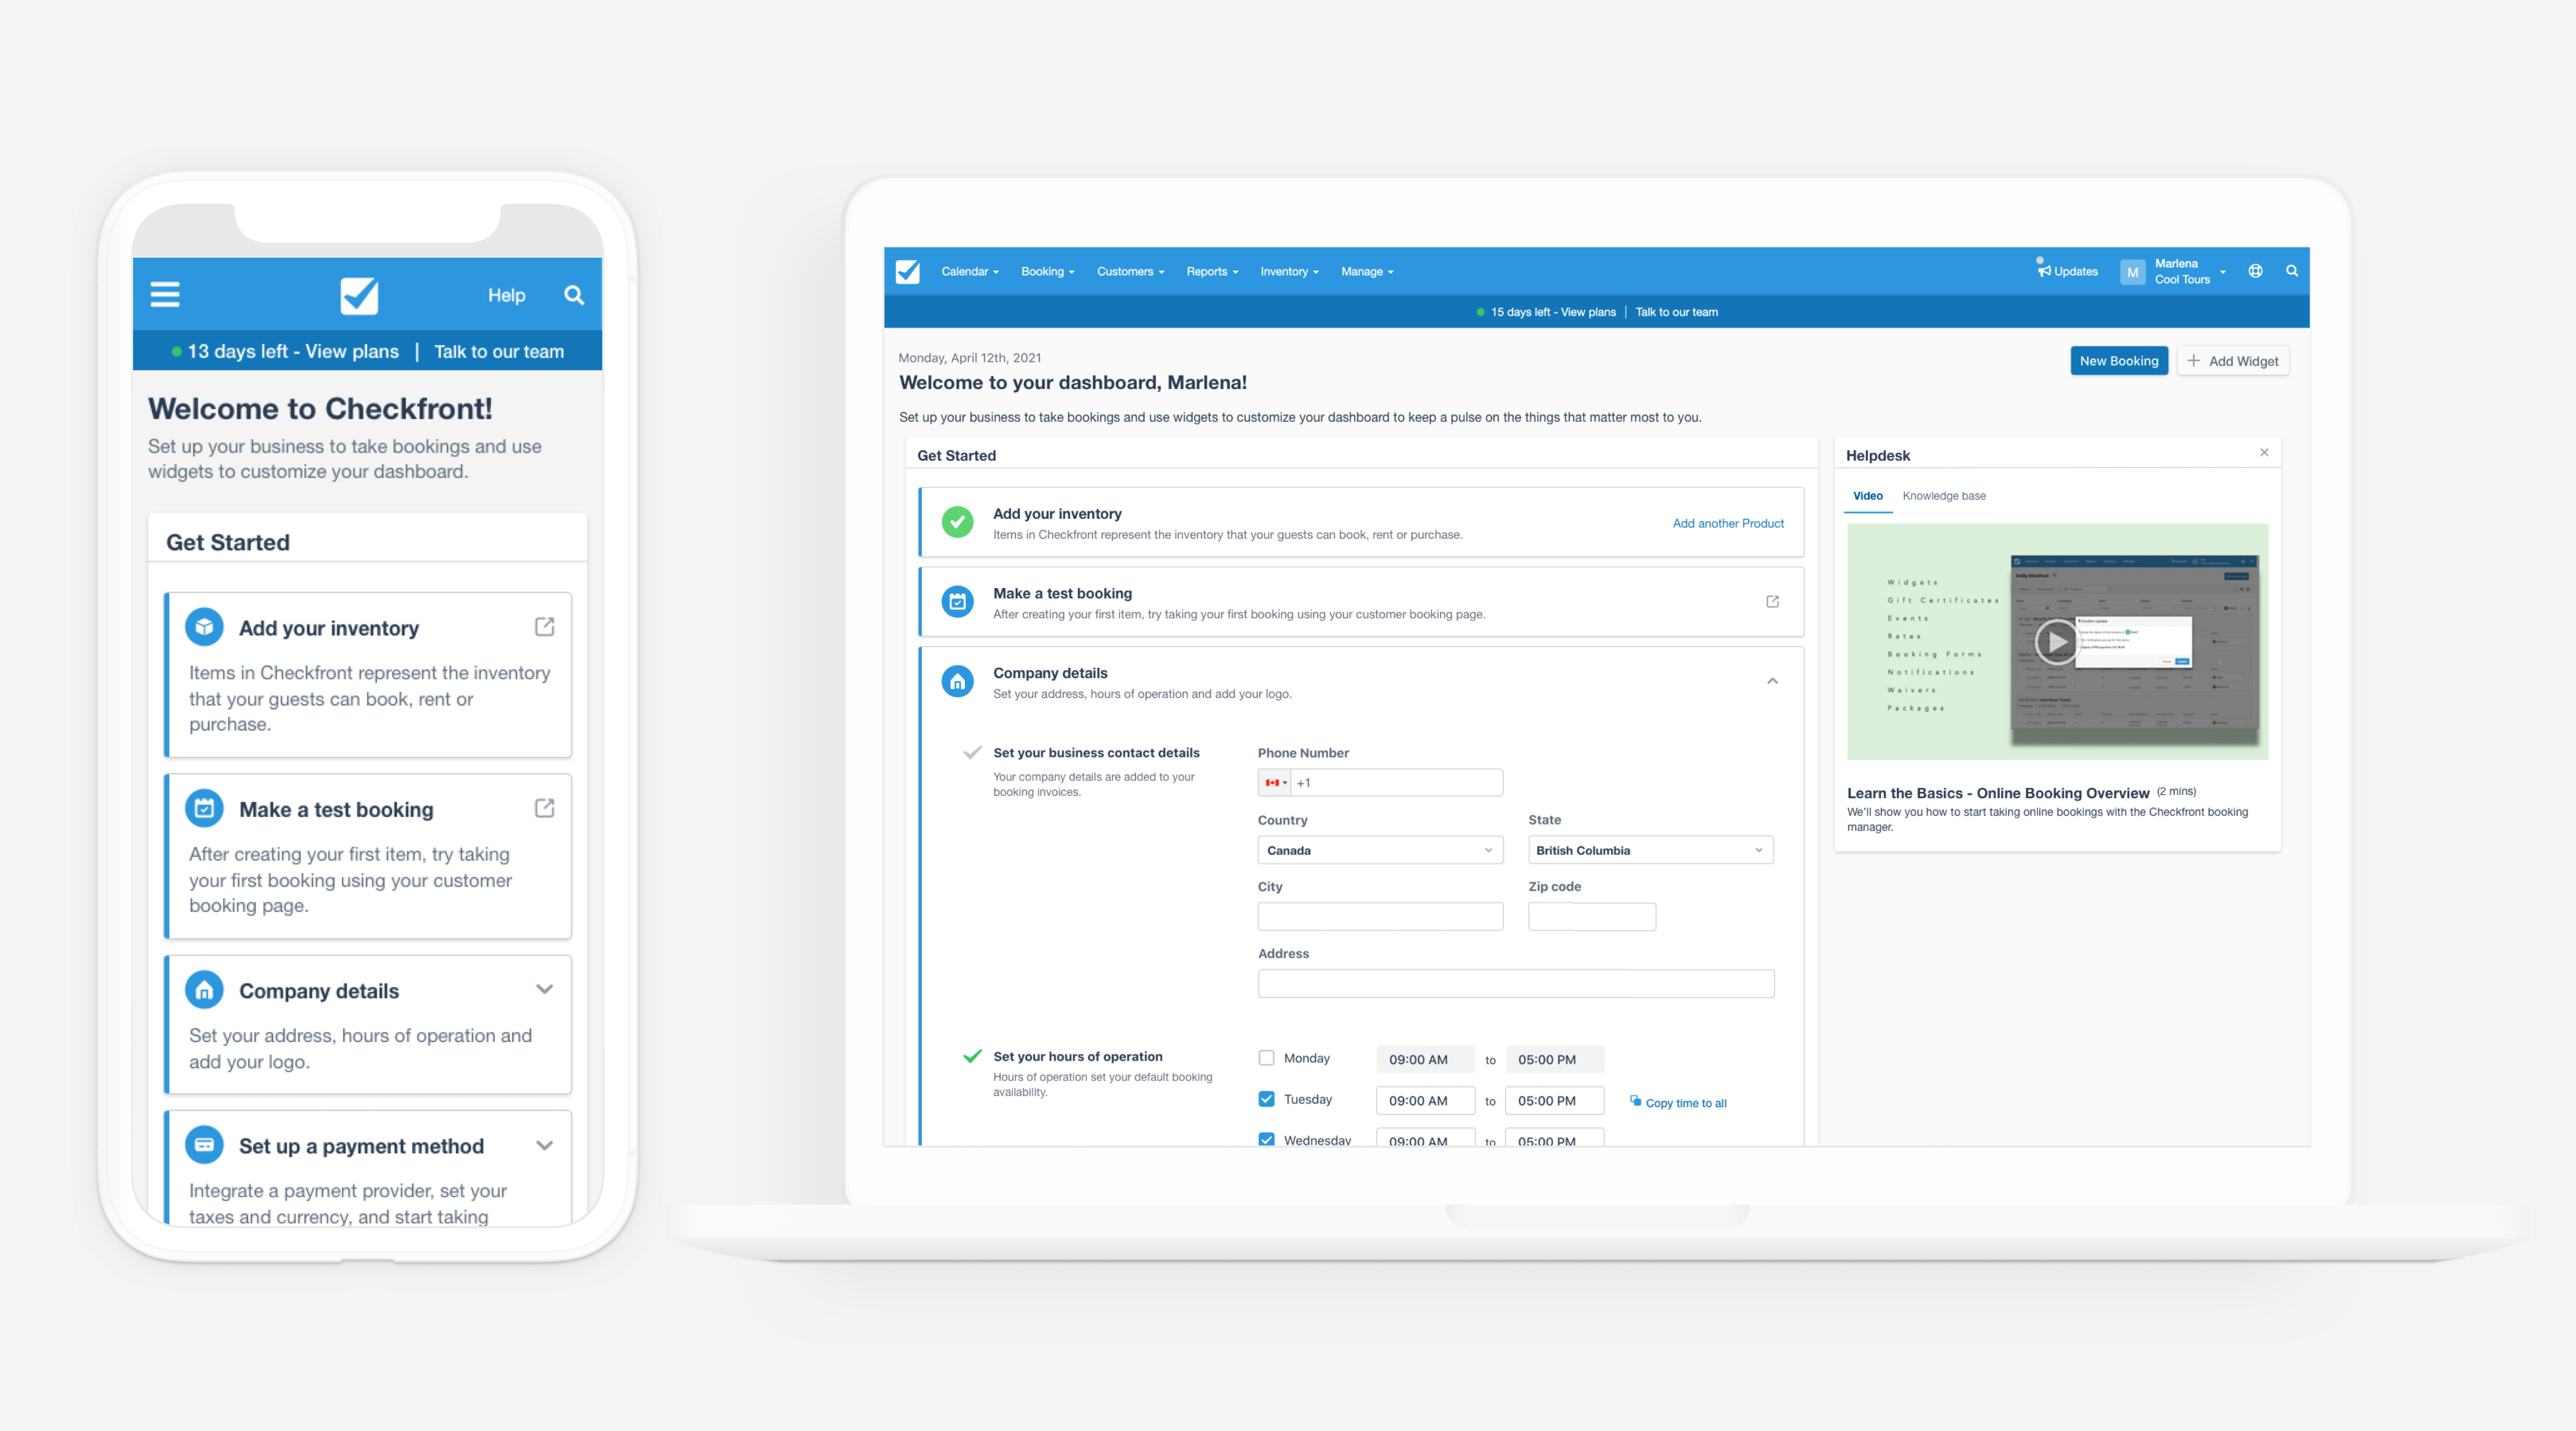Screen dimensions: 2576x1431
Task: Click the M user avatar in navbar
Action: coord(2132,272)
